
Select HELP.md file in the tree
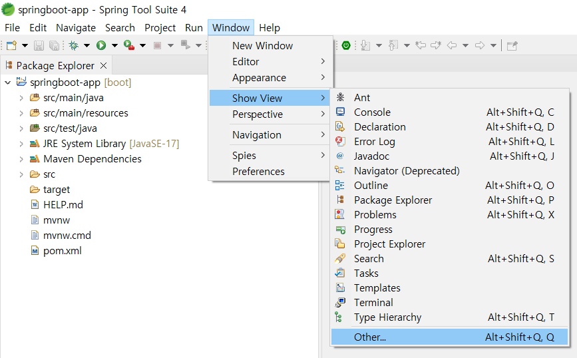coord(63,205)
